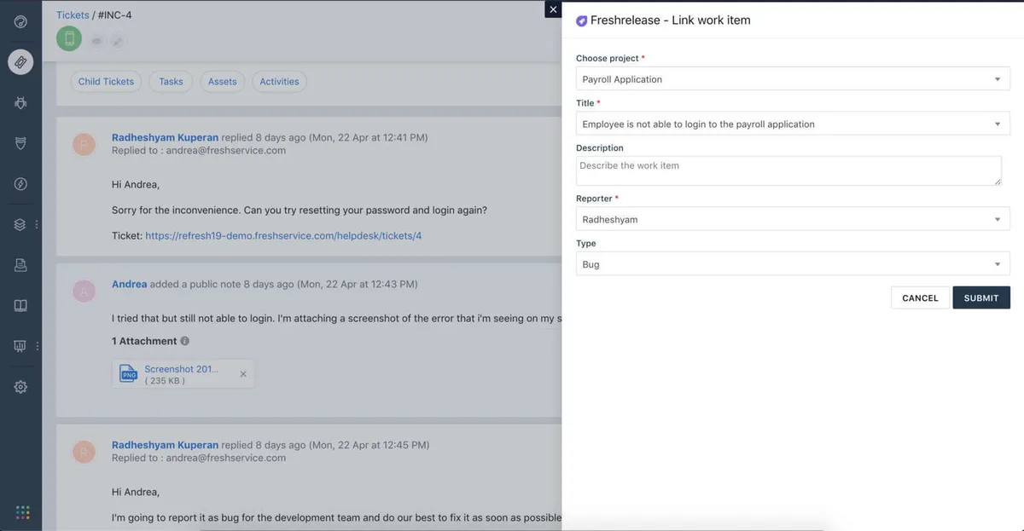Click the #INC-4 breadcrumb text
Screen dimensions: 1024x531
[115, 15]
